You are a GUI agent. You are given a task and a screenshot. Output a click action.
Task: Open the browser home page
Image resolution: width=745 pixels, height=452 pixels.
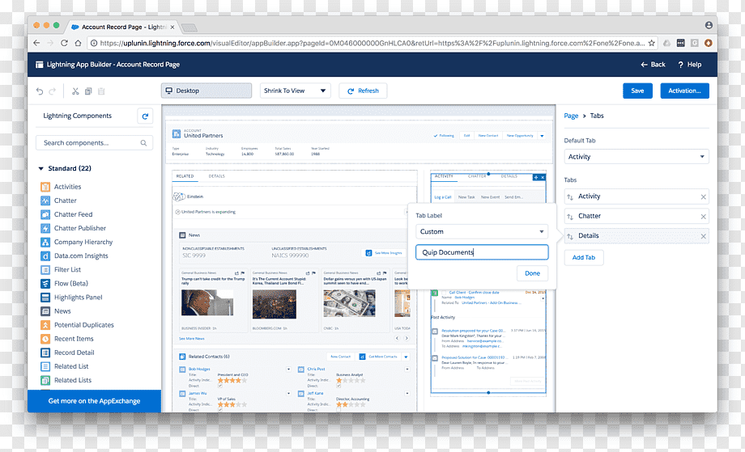[78, 43]
